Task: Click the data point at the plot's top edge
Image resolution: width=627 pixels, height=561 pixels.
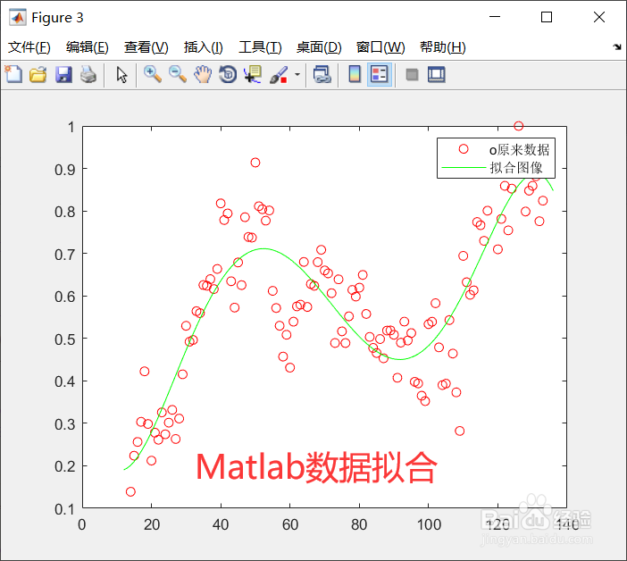Action: [x=518, y=126]
